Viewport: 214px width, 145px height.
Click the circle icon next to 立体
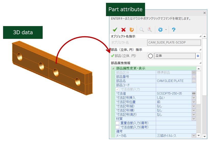150,56
